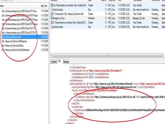Click the e:EncryptedData Id="_6" line

point(117,84)
